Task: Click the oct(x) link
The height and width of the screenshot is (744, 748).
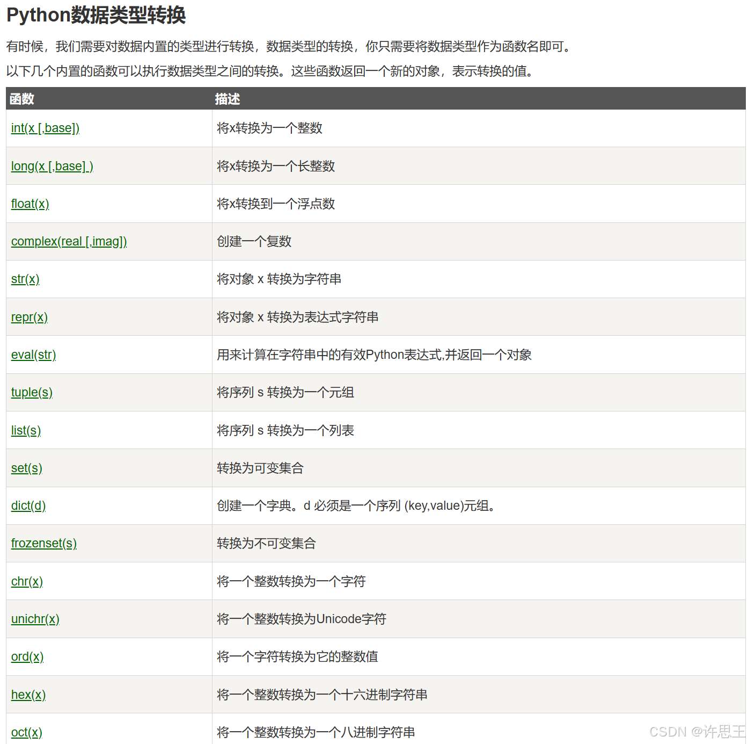Action: [26, 732]
